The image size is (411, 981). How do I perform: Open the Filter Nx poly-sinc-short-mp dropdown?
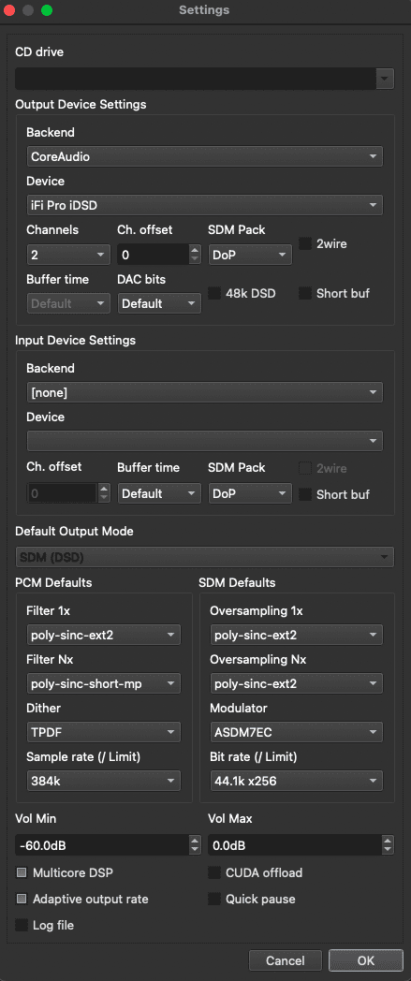pyautogui.click(x=103, y=684)
